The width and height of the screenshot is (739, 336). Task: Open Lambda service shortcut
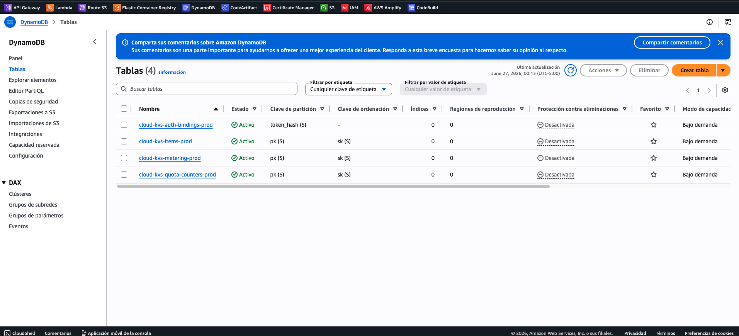(x=59, y=8)
